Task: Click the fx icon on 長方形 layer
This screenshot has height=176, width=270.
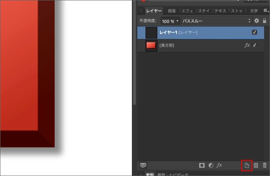Action: pos(247,45)
